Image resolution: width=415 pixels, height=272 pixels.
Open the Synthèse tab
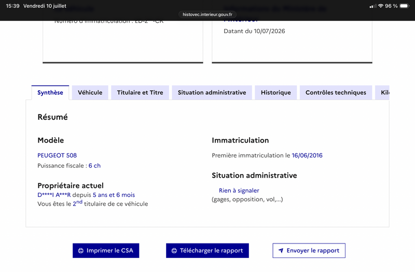[50, 93]
